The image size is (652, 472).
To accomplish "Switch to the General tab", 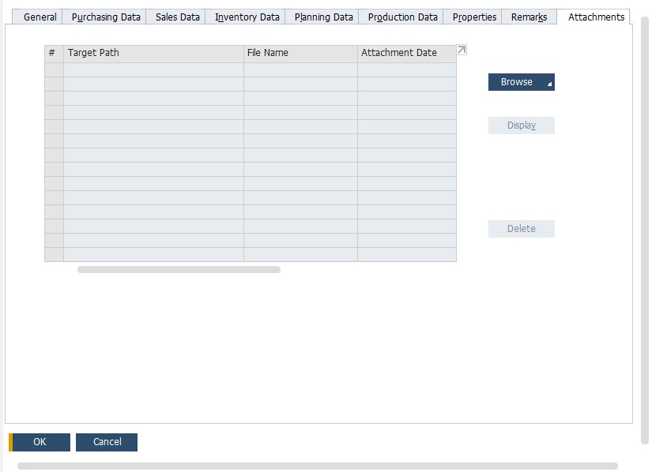I will tap(40, 17).
